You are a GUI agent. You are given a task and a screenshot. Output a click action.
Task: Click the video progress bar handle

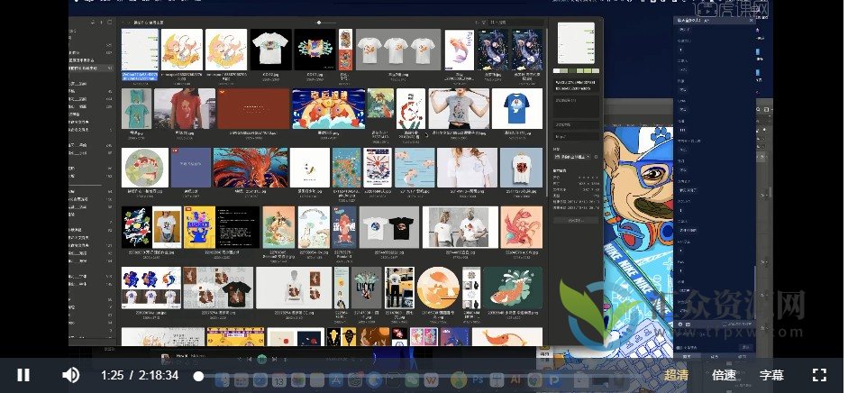tap(198, 376)
